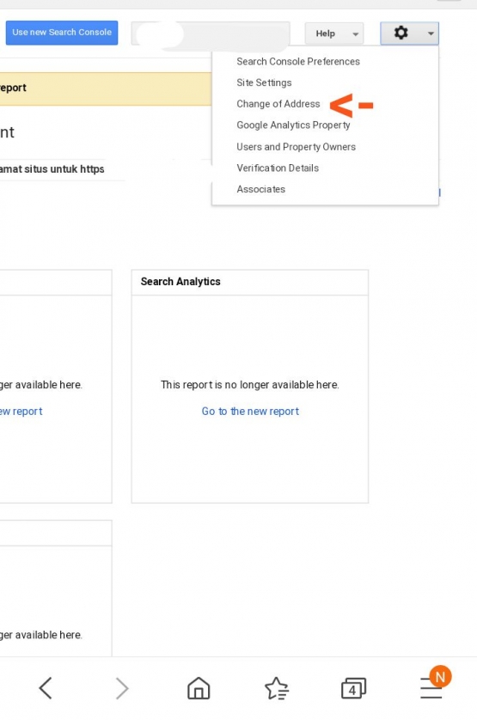The image size is (477, 720).
Task: Open the browser hamburger menu
Action: point(431,690)
